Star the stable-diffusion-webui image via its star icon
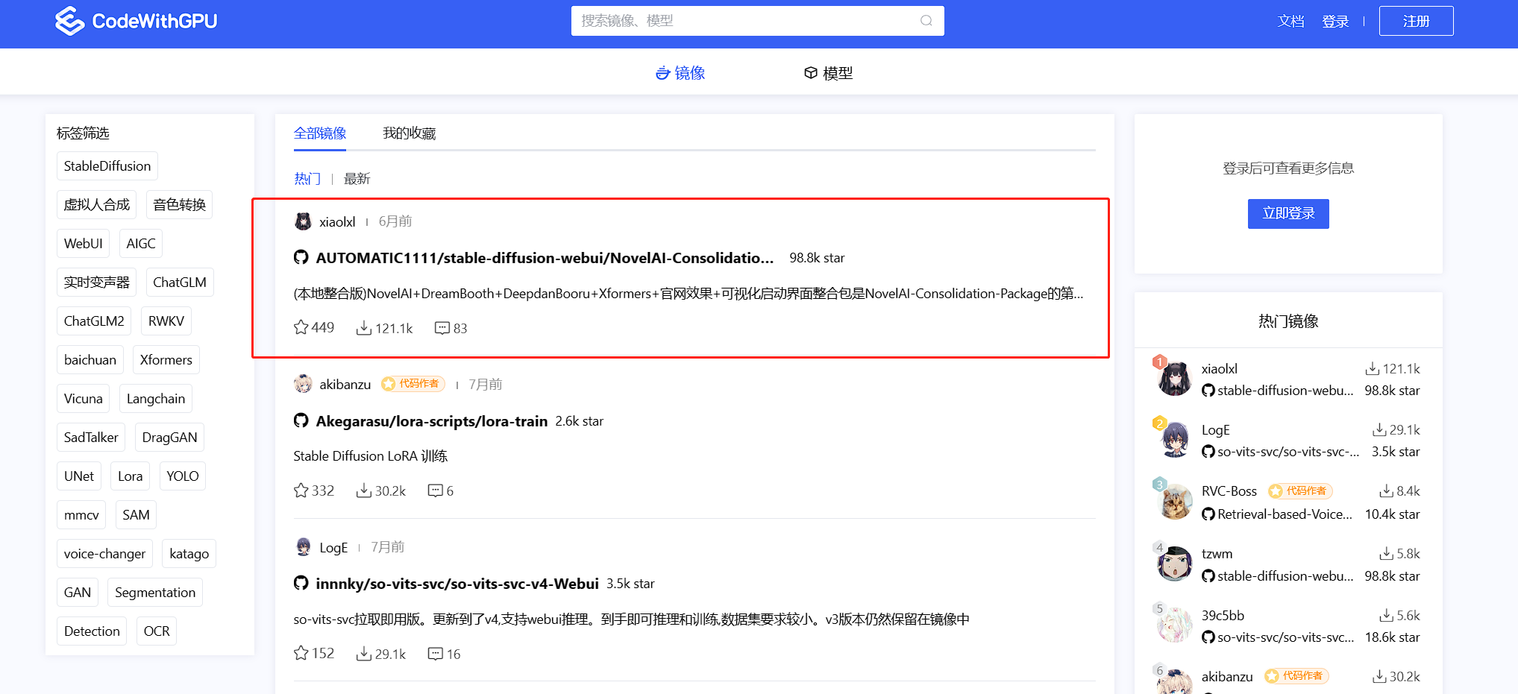 [x=301, y=327]
